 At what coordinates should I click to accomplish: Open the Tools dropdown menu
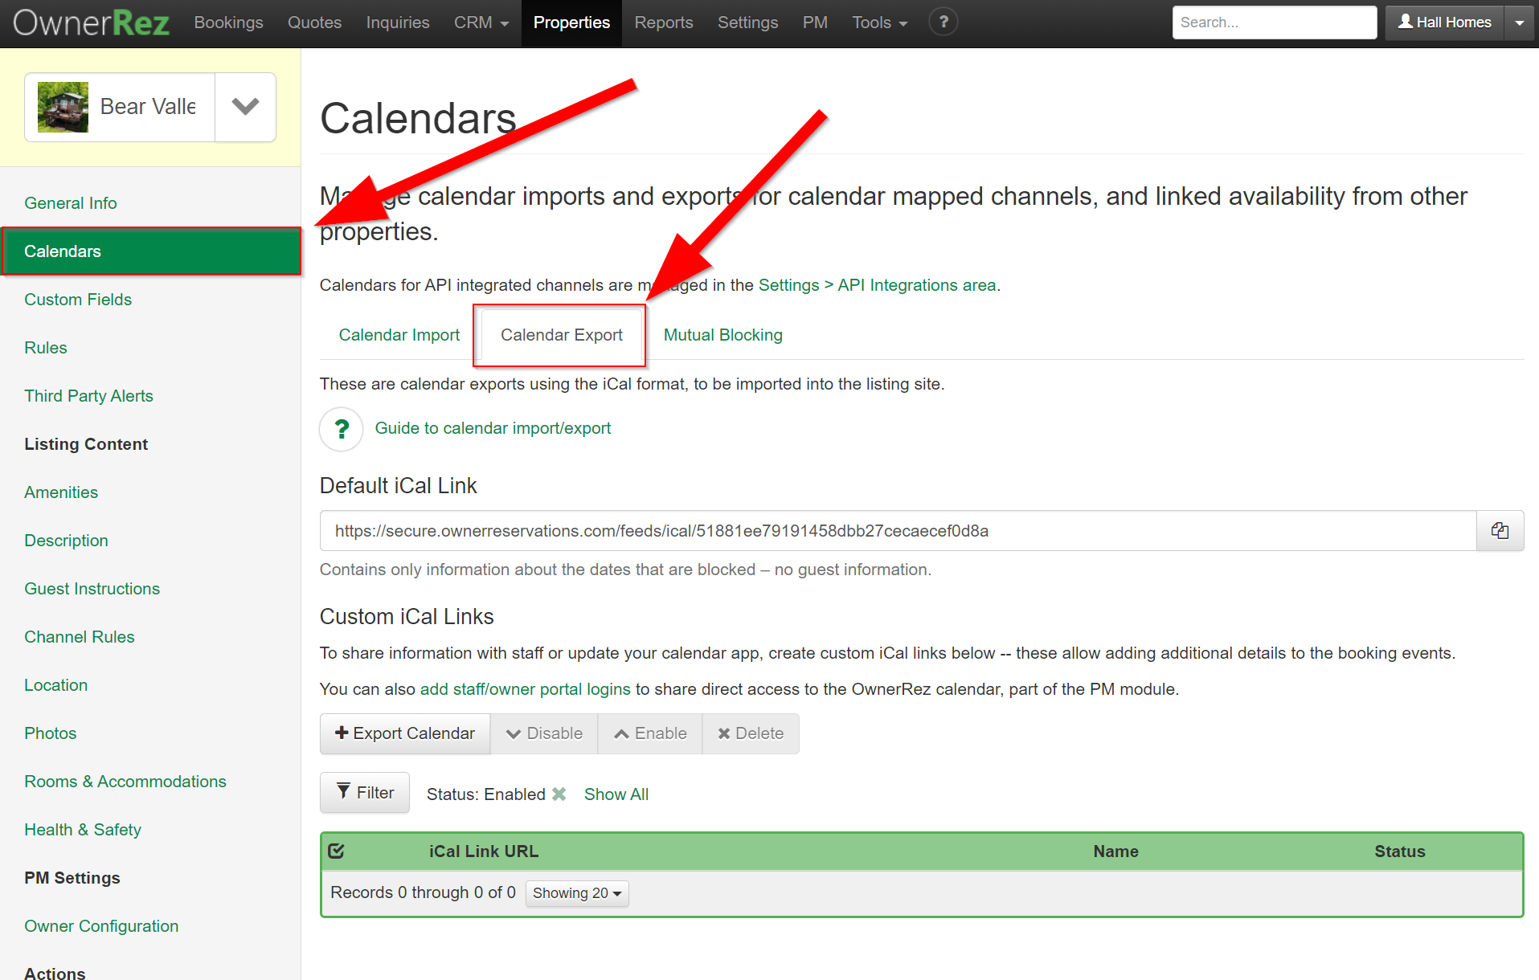879,22
